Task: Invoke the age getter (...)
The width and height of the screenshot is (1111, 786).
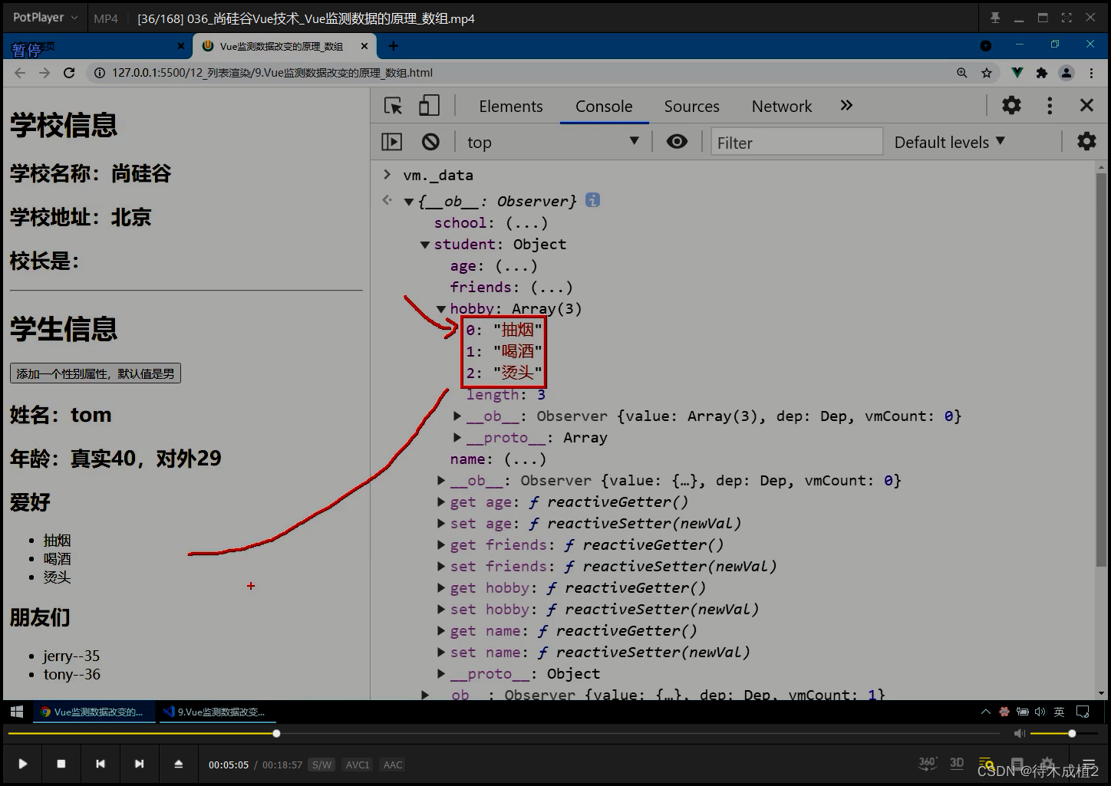Action: pyautogui.click(x=516, y=266)
